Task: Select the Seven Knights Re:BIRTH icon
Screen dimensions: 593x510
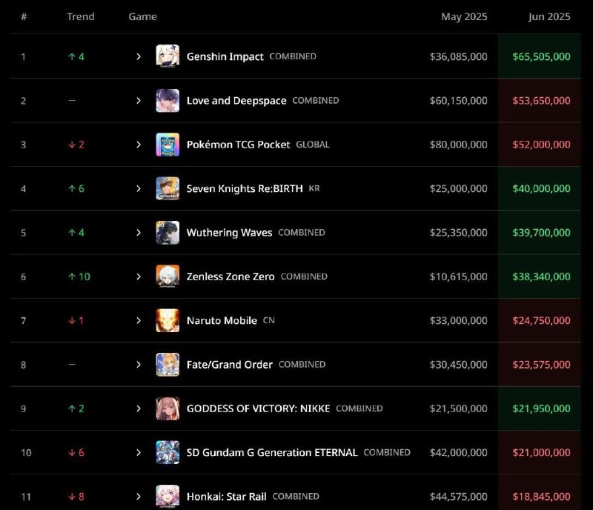Action: [x=168, y=188]
